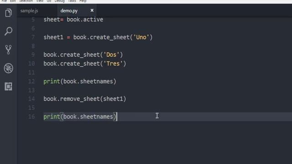292x164 pixels.
Task: Open the Extensions icon in sidebar
Action: 8,86
